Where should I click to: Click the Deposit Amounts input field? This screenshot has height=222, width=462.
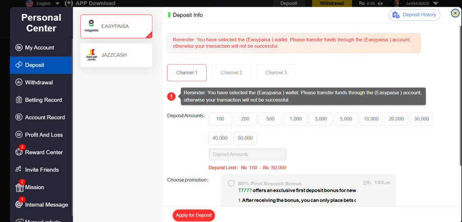tap(248, 154)
